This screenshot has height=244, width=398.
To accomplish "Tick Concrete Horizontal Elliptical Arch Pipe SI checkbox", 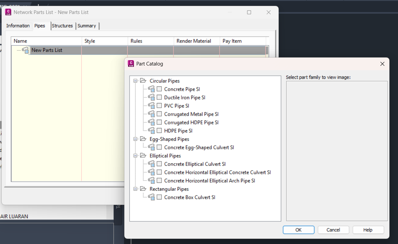I will (x=160, y=181).
